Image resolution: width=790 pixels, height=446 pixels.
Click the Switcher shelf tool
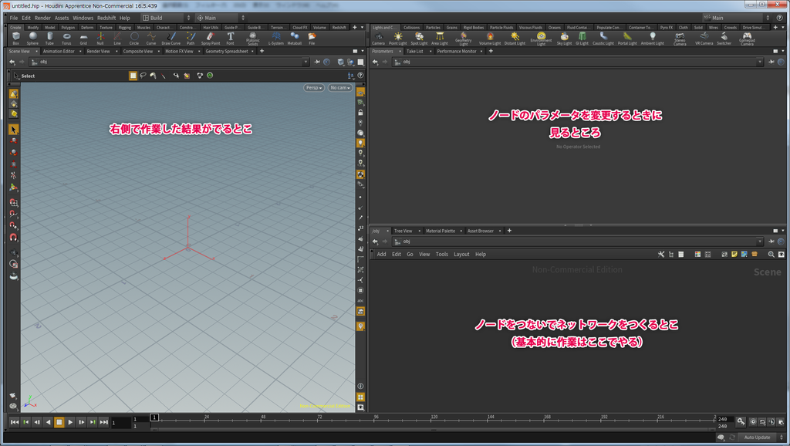tap(724, 39)
